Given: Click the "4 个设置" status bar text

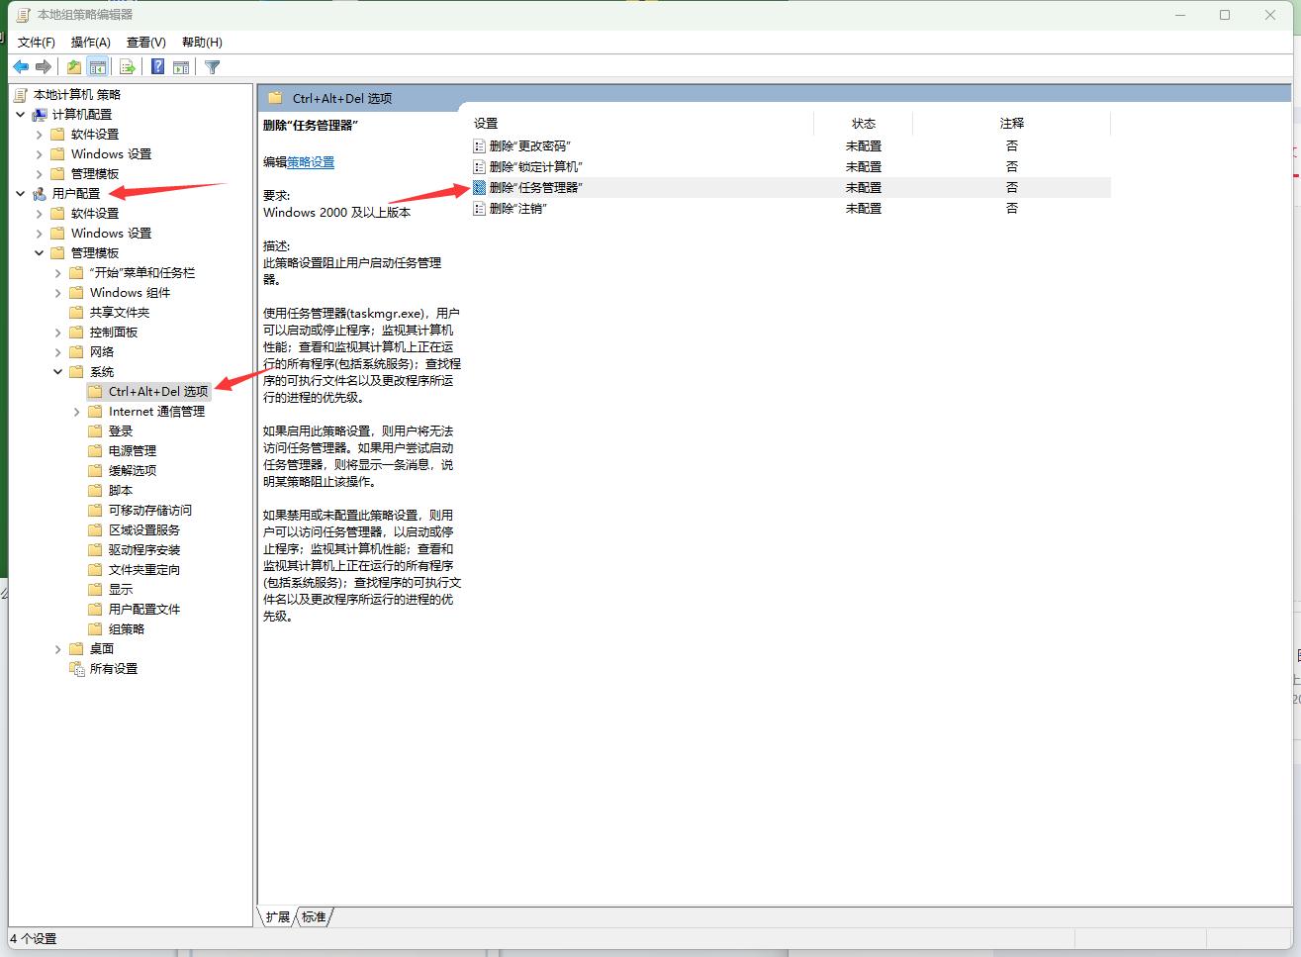Looking at the screenshot, I should tap(34, 938).
